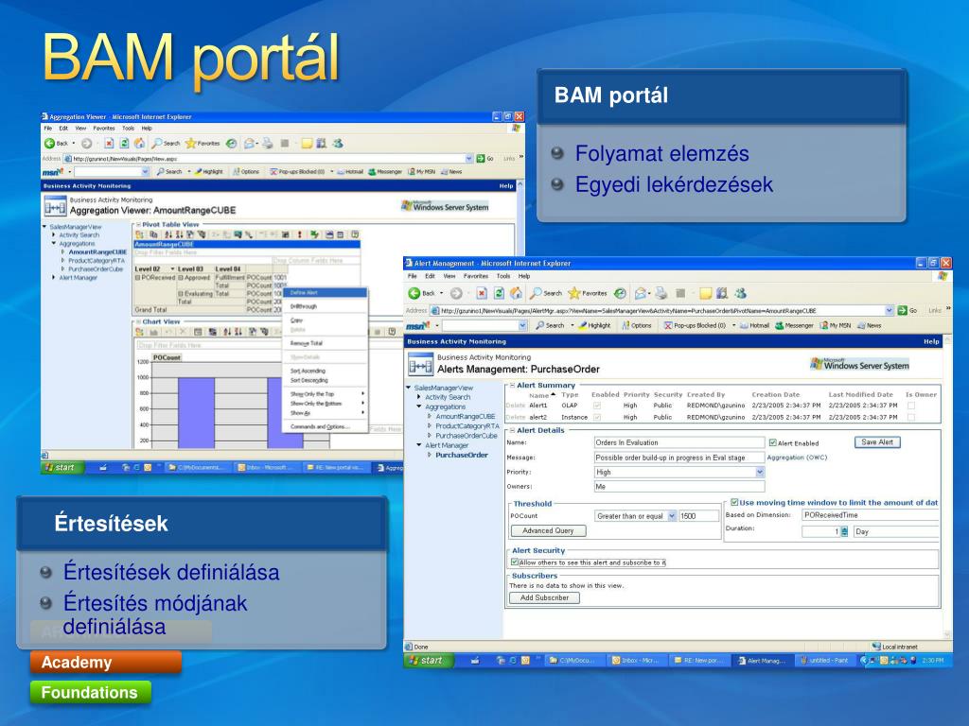Collapse Pivot Table View section

coord(138,225)
